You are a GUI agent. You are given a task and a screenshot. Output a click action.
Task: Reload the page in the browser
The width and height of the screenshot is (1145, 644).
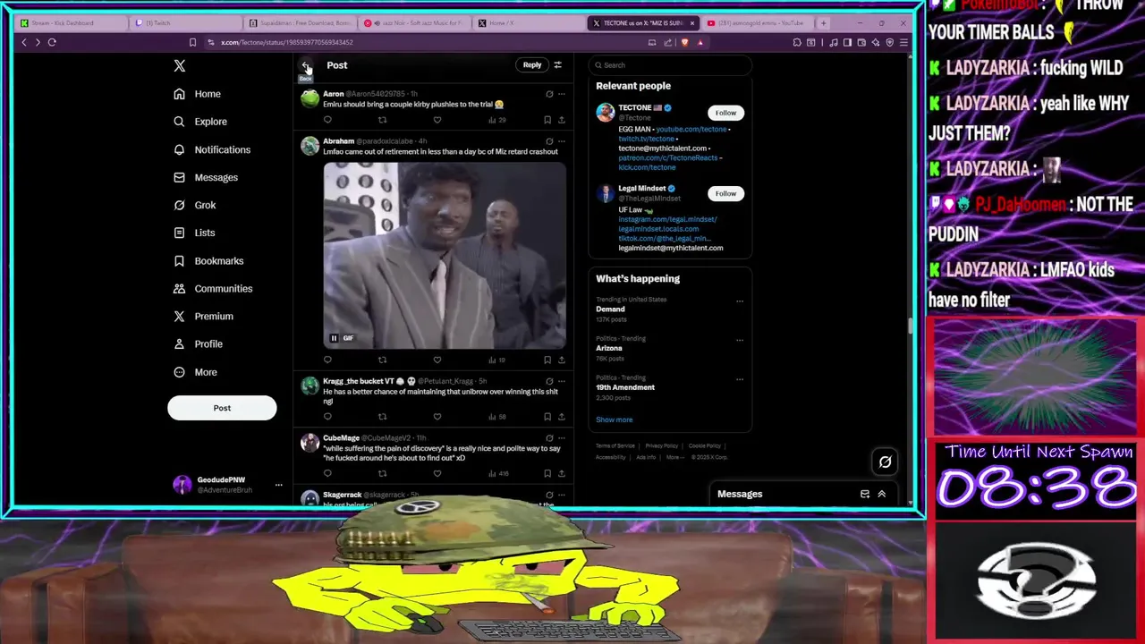52,42
